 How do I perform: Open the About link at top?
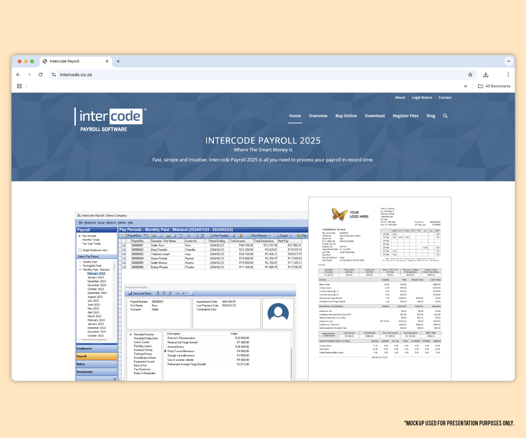(x=400, y=98)
